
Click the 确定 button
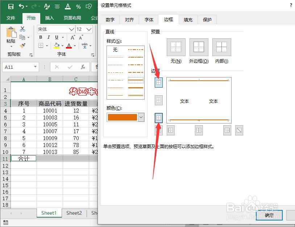[x=269, y=215]
